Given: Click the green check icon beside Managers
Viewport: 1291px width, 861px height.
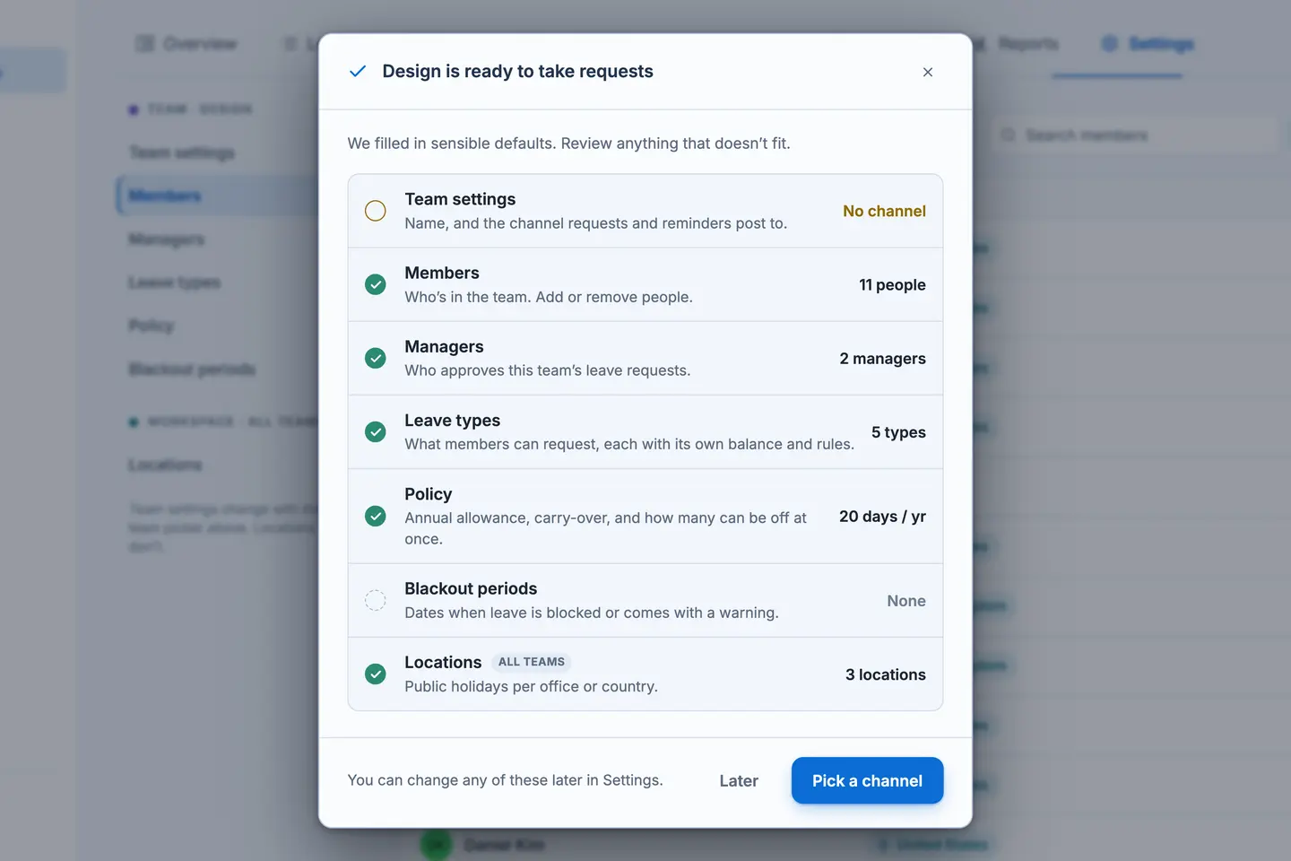Looking at the screenshot, I should [x=376, y=358].
